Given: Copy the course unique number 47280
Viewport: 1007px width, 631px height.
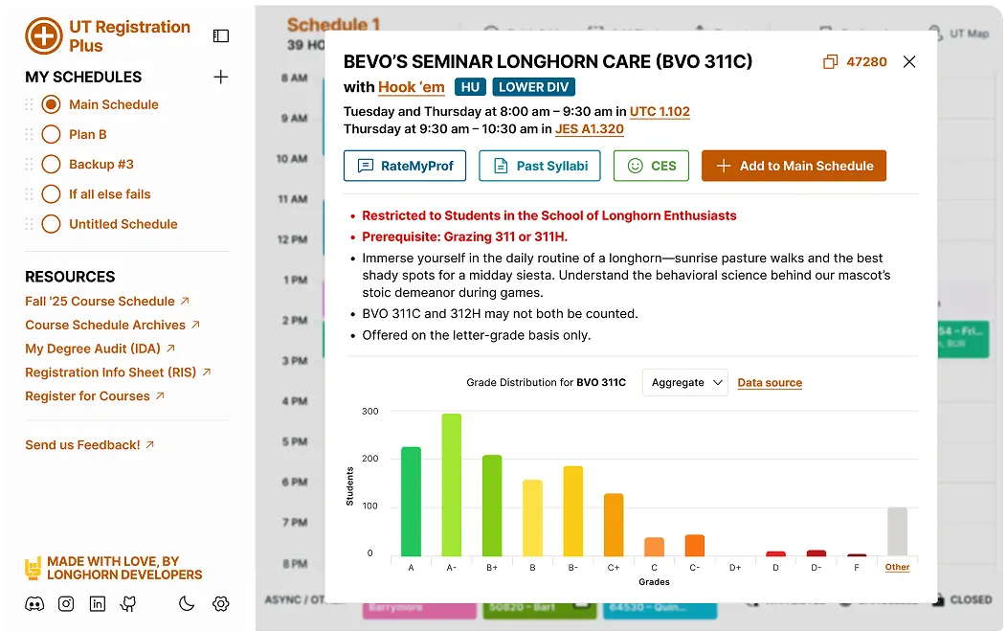Looking at the screenshot, I should (856, 61).
